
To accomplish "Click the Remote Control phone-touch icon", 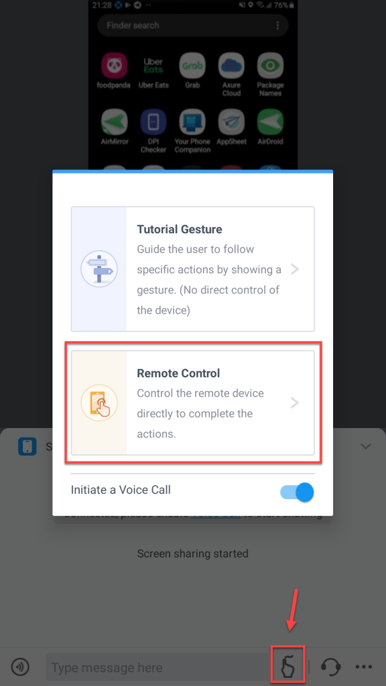I will pyautogui.click(x=99, y=403).
